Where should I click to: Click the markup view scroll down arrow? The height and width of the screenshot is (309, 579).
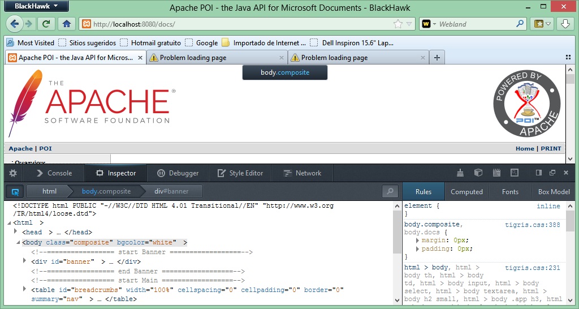[x=397, y=300]
